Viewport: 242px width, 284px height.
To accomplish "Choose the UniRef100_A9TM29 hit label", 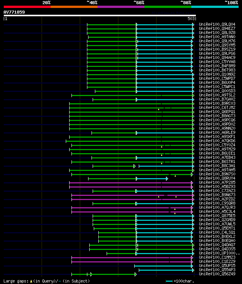I will tap(217, 149).
